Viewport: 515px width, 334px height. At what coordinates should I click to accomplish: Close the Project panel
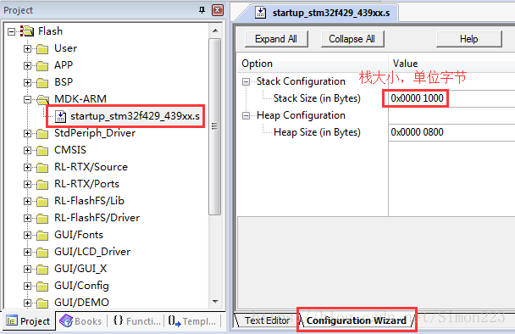coord(218,10)
